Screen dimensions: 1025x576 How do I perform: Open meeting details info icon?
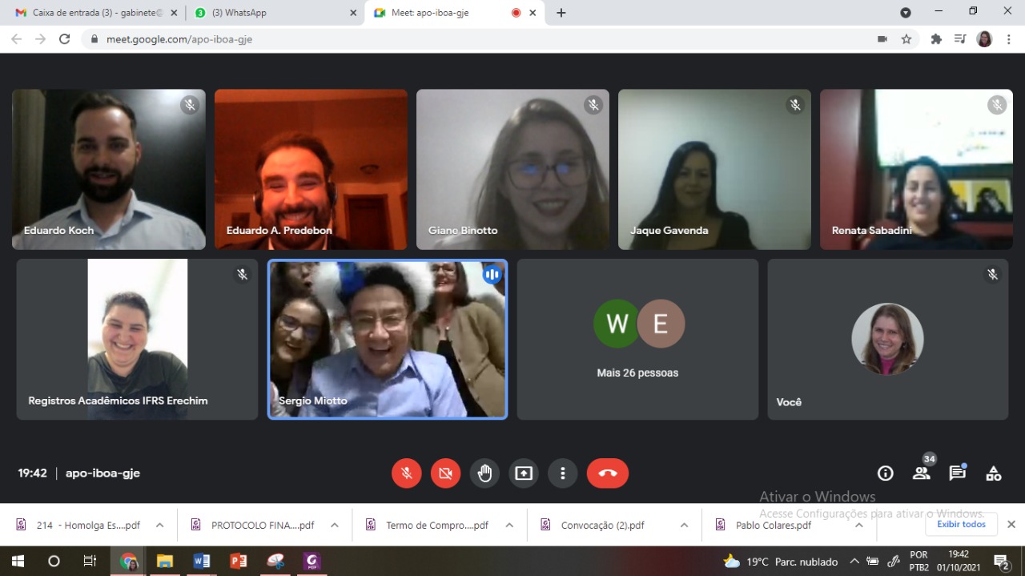coord(885,473)
